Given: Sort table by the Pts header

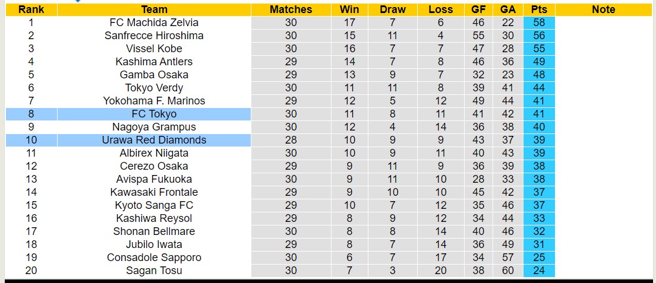Looking at the screenshot, I should [x=539, y=9].
